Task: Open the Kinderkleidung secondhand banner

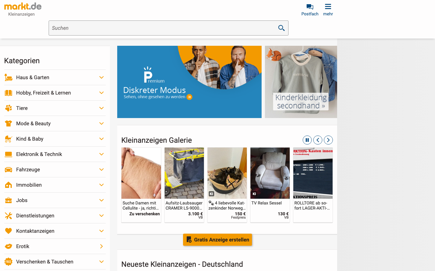Action: pos(301,82)
